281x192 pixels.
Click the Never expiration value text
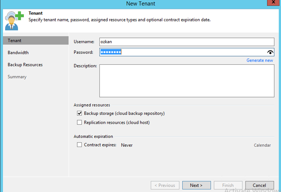pos(127,145)
